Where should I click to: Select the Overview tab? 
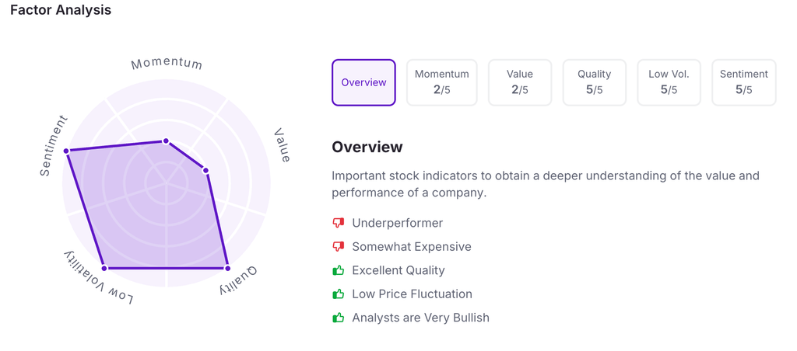point(363,82)
